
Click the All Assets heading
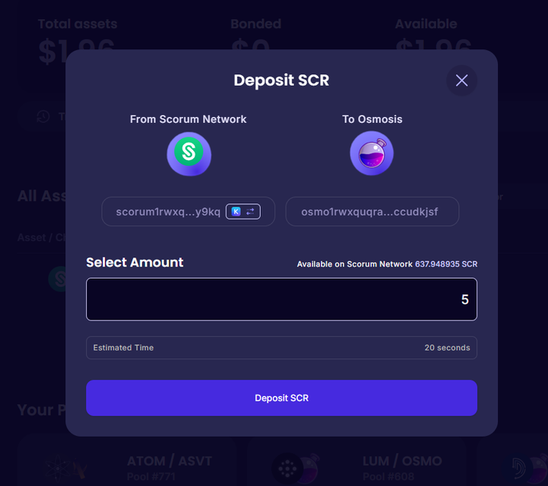click(42, 196)
